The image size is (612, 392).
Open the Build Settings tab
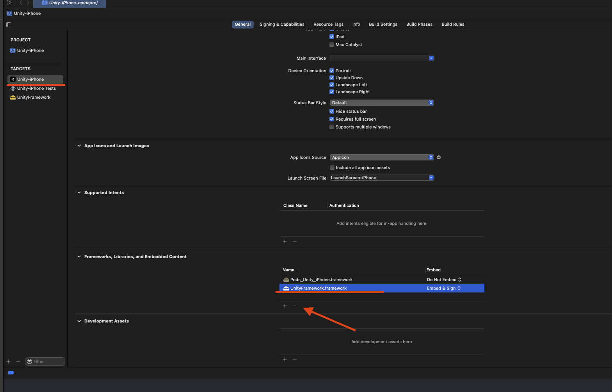point(383,24)
